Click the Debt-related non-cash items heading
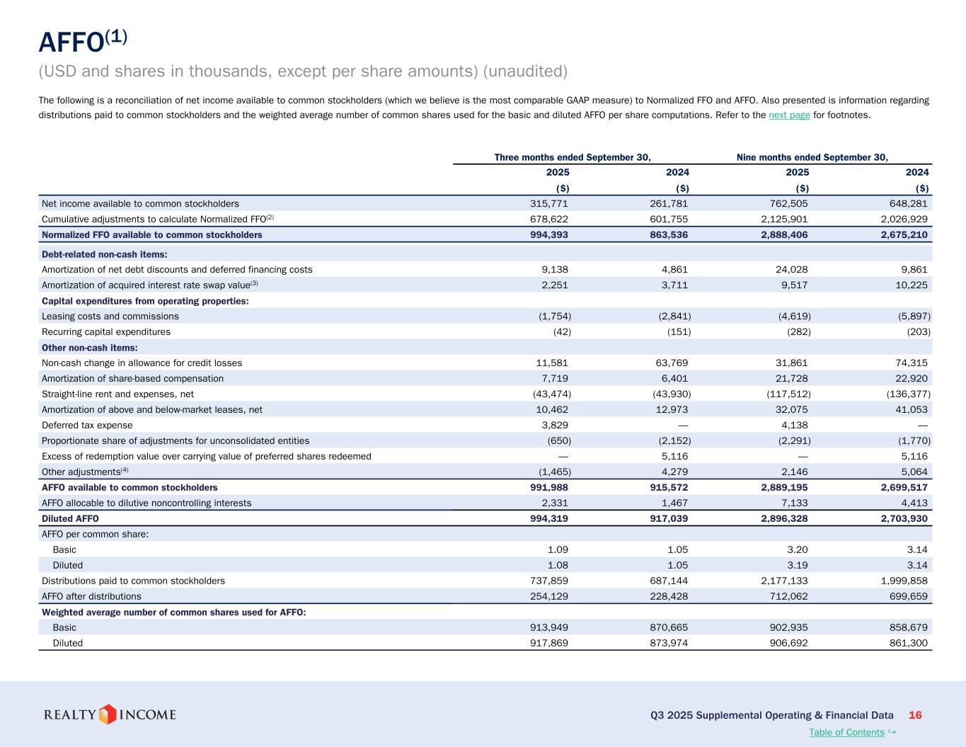The width and height of the screenshot is (966, 747). (x=104, y=254)
